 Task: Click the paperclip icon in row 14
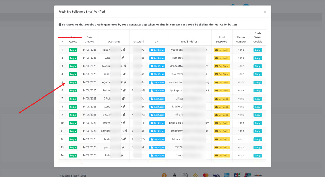pos(122,155)
